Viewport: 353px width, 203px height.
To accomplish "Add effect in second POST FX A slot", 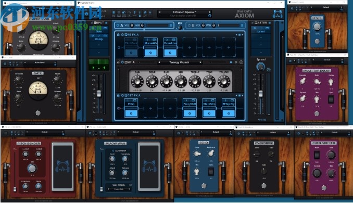I will tap(150, 108).
